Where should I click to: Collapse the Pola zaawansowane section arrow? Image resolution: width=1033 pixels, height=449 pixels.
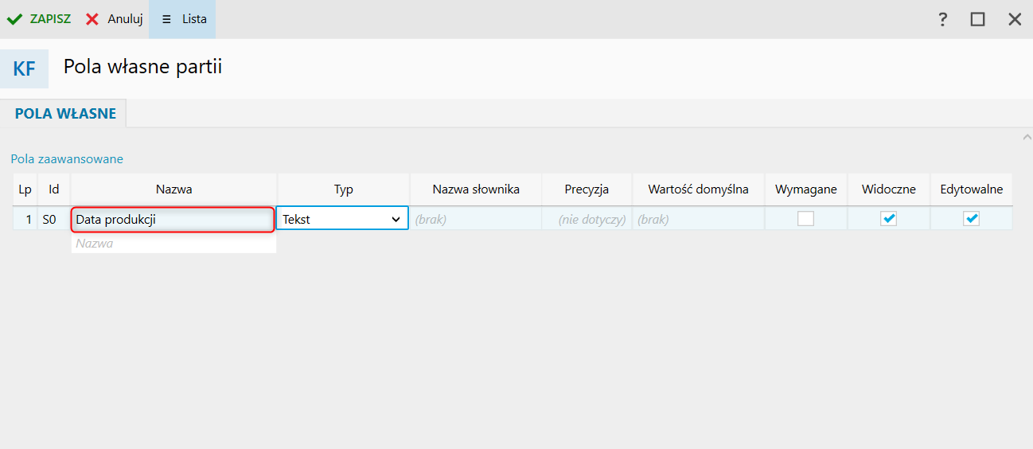1026,138
